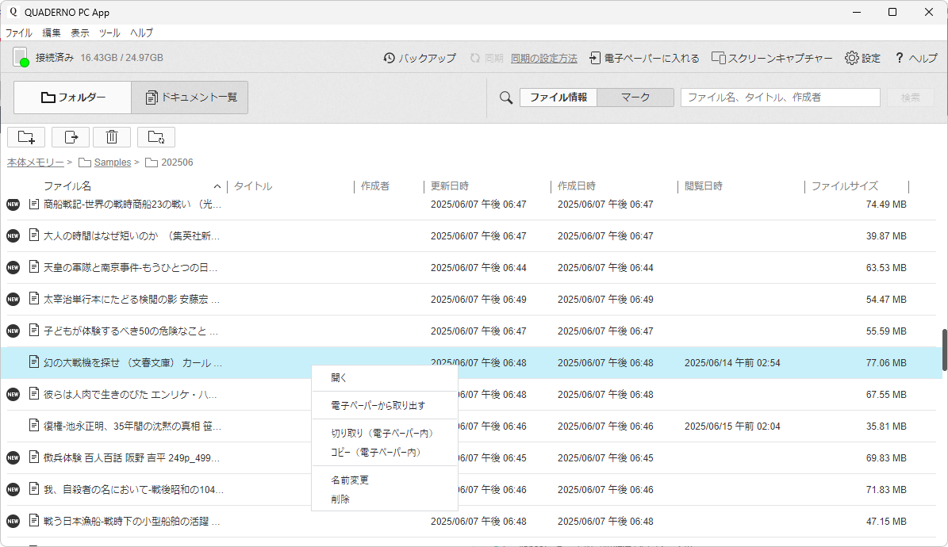Sort by 閲覧日時 column header
This screenshot has height=547, width=948.
(x=703, y=186)
